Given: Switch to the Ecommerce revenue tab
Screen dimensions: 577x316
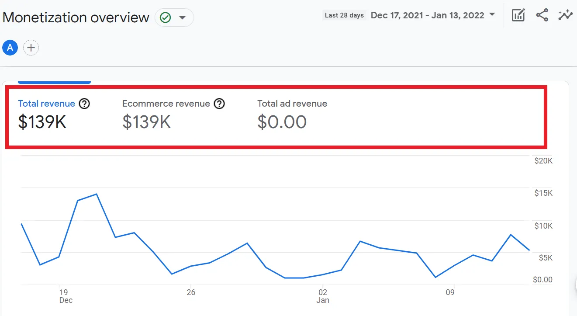Looking at the screenshot, I should click(x=166, y=104).
